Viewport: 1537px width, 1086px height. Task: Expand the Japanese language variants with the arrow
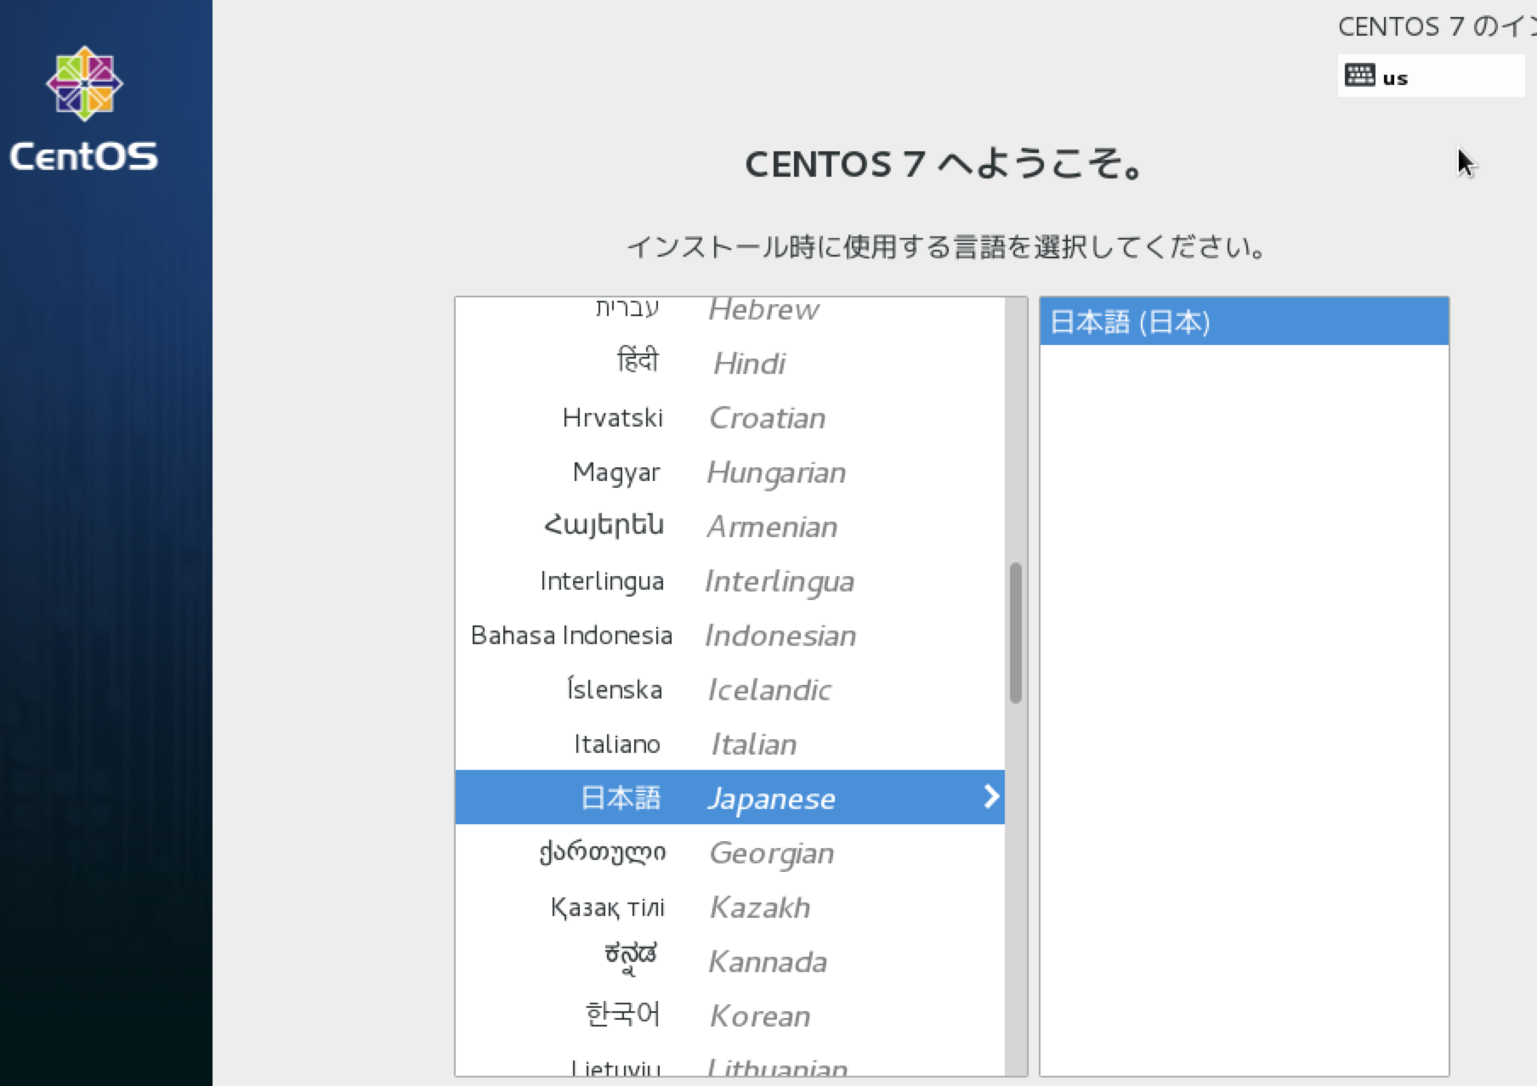[989, 797]
